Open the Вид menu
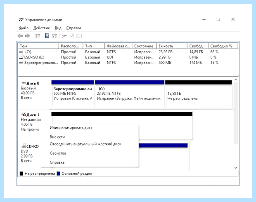 58,28
